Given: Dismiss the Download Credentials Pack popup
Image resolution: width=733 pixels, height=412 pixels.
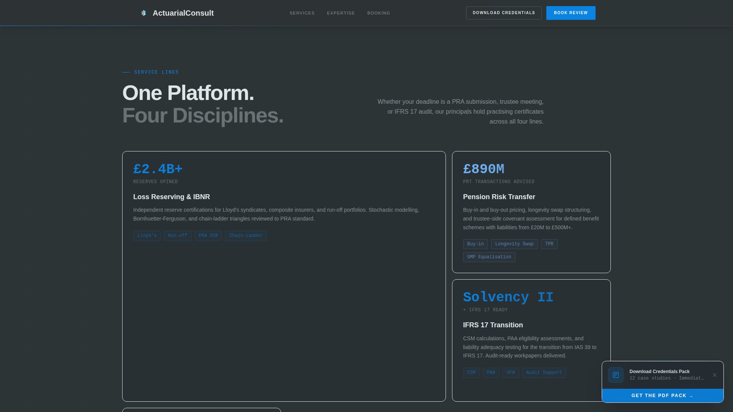Looking at the screenshot, I should pos(715,375).
